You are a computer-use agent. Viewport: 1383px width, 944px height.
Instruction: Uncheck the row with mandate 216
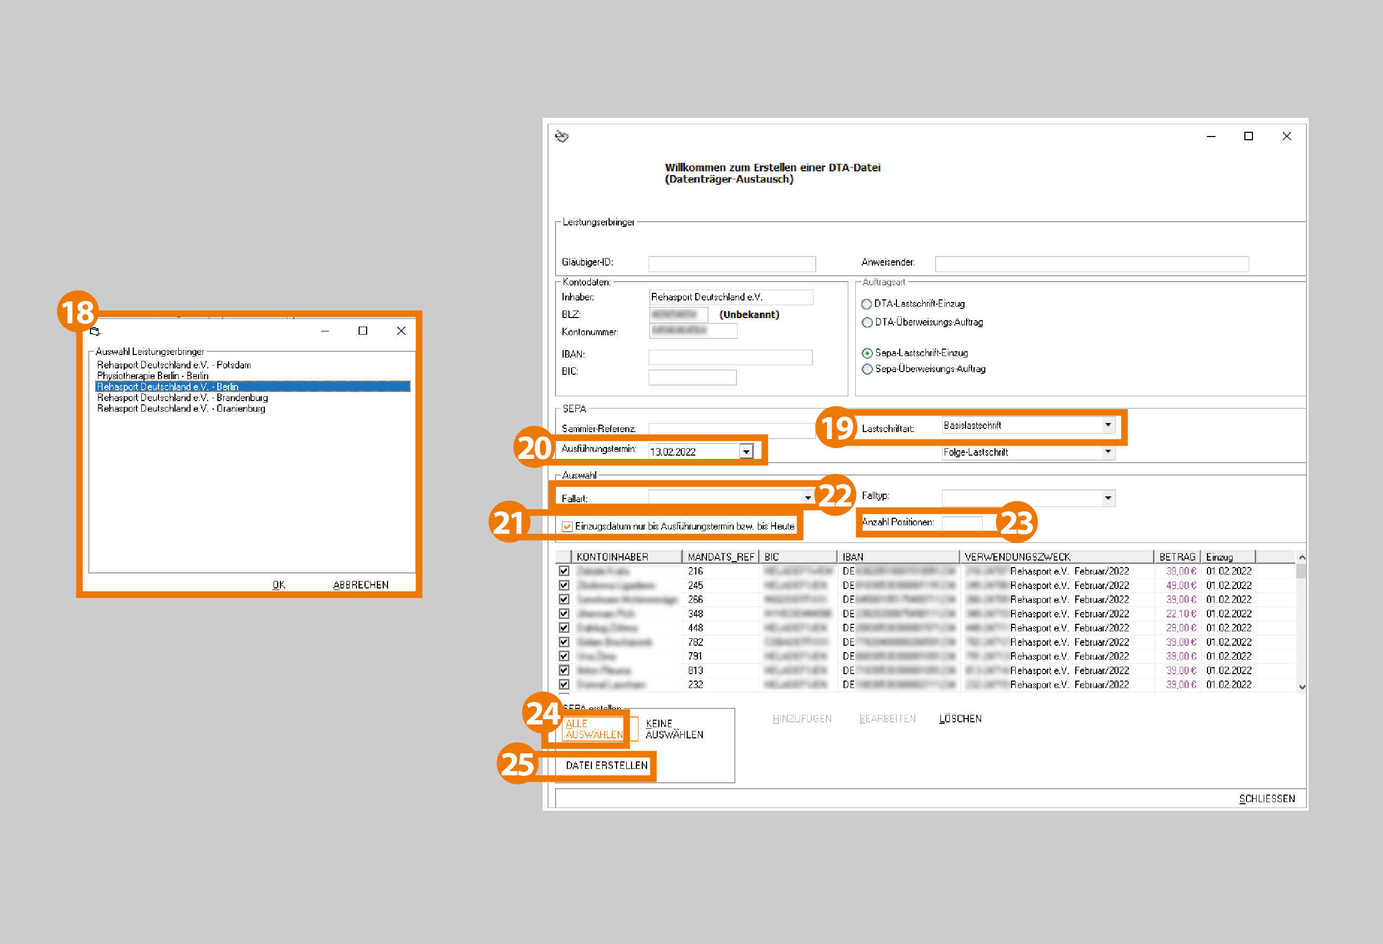click(564, 571)
